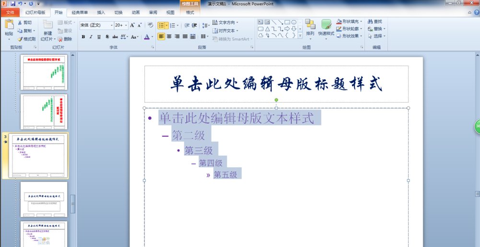Image resolution: width=480 pixels, height=247 pixels.
Task: Toggle Bold formatting
Action: coord(83,37)
